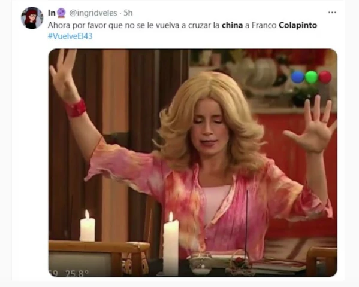
Task: Click the short lit candle on the left
Action: (88, 226)
